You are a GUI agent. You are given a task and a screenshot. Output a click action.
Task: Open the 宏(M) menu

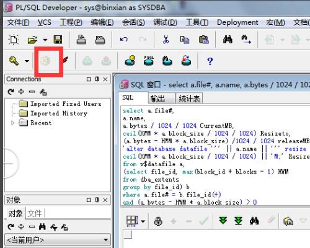click(275, 22)
